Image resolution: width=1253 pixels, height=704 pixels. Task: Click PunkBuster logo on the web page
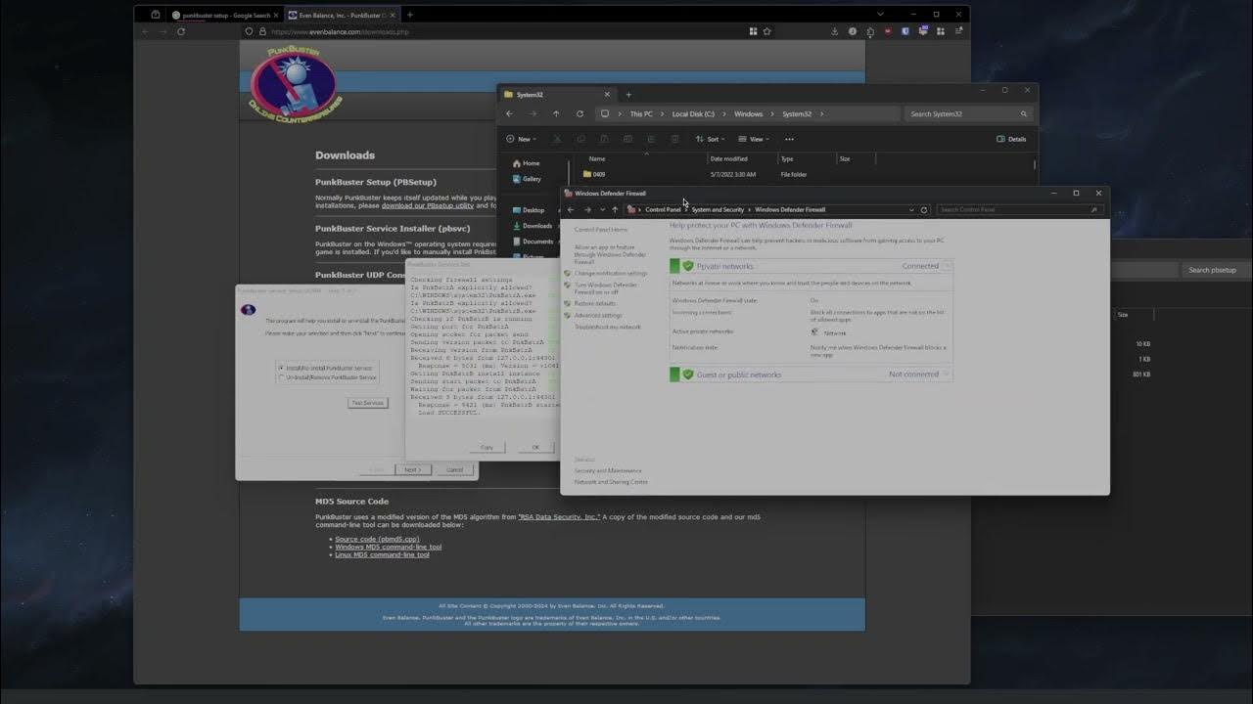coord(294,83)
